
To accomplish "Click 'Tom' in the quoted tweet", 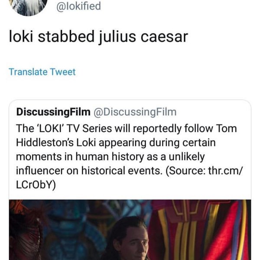I will point(227,130).
